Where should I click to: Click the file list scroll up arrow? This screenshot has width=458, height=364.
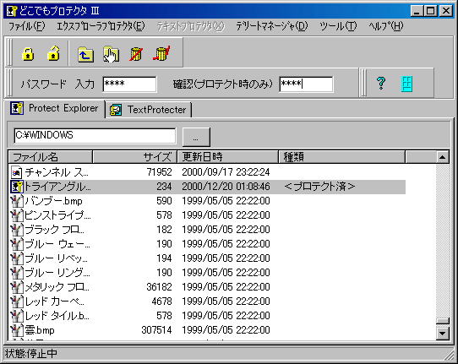(x=443, y=157)
